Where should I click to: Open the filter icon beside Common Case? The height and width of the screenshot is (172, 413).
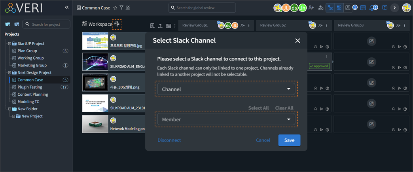point(121,8)
